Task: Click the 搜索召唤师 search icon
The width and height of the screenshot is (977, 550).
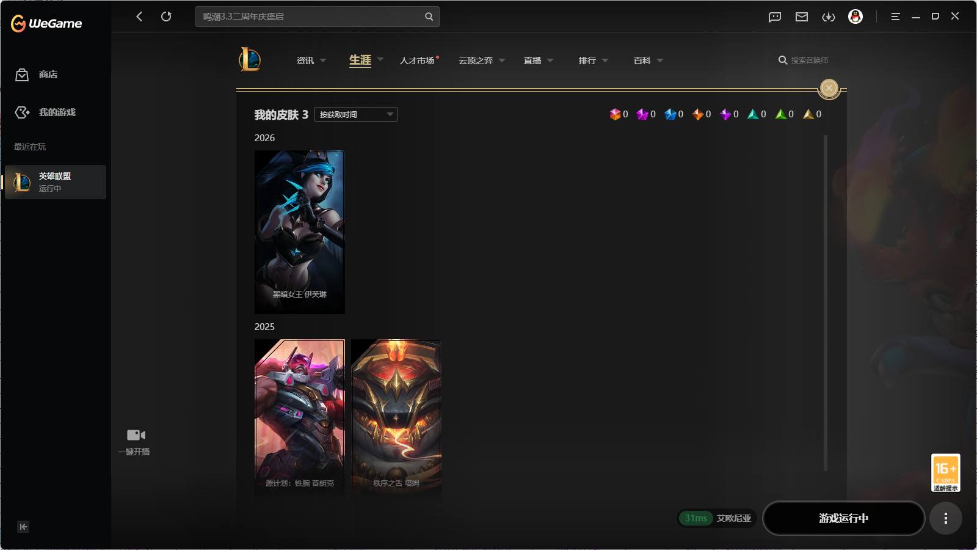Action: (x=783, y=61)
